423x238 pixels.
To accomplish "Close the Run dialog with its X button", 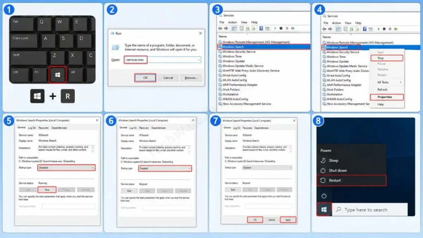I will coord(200,33).
